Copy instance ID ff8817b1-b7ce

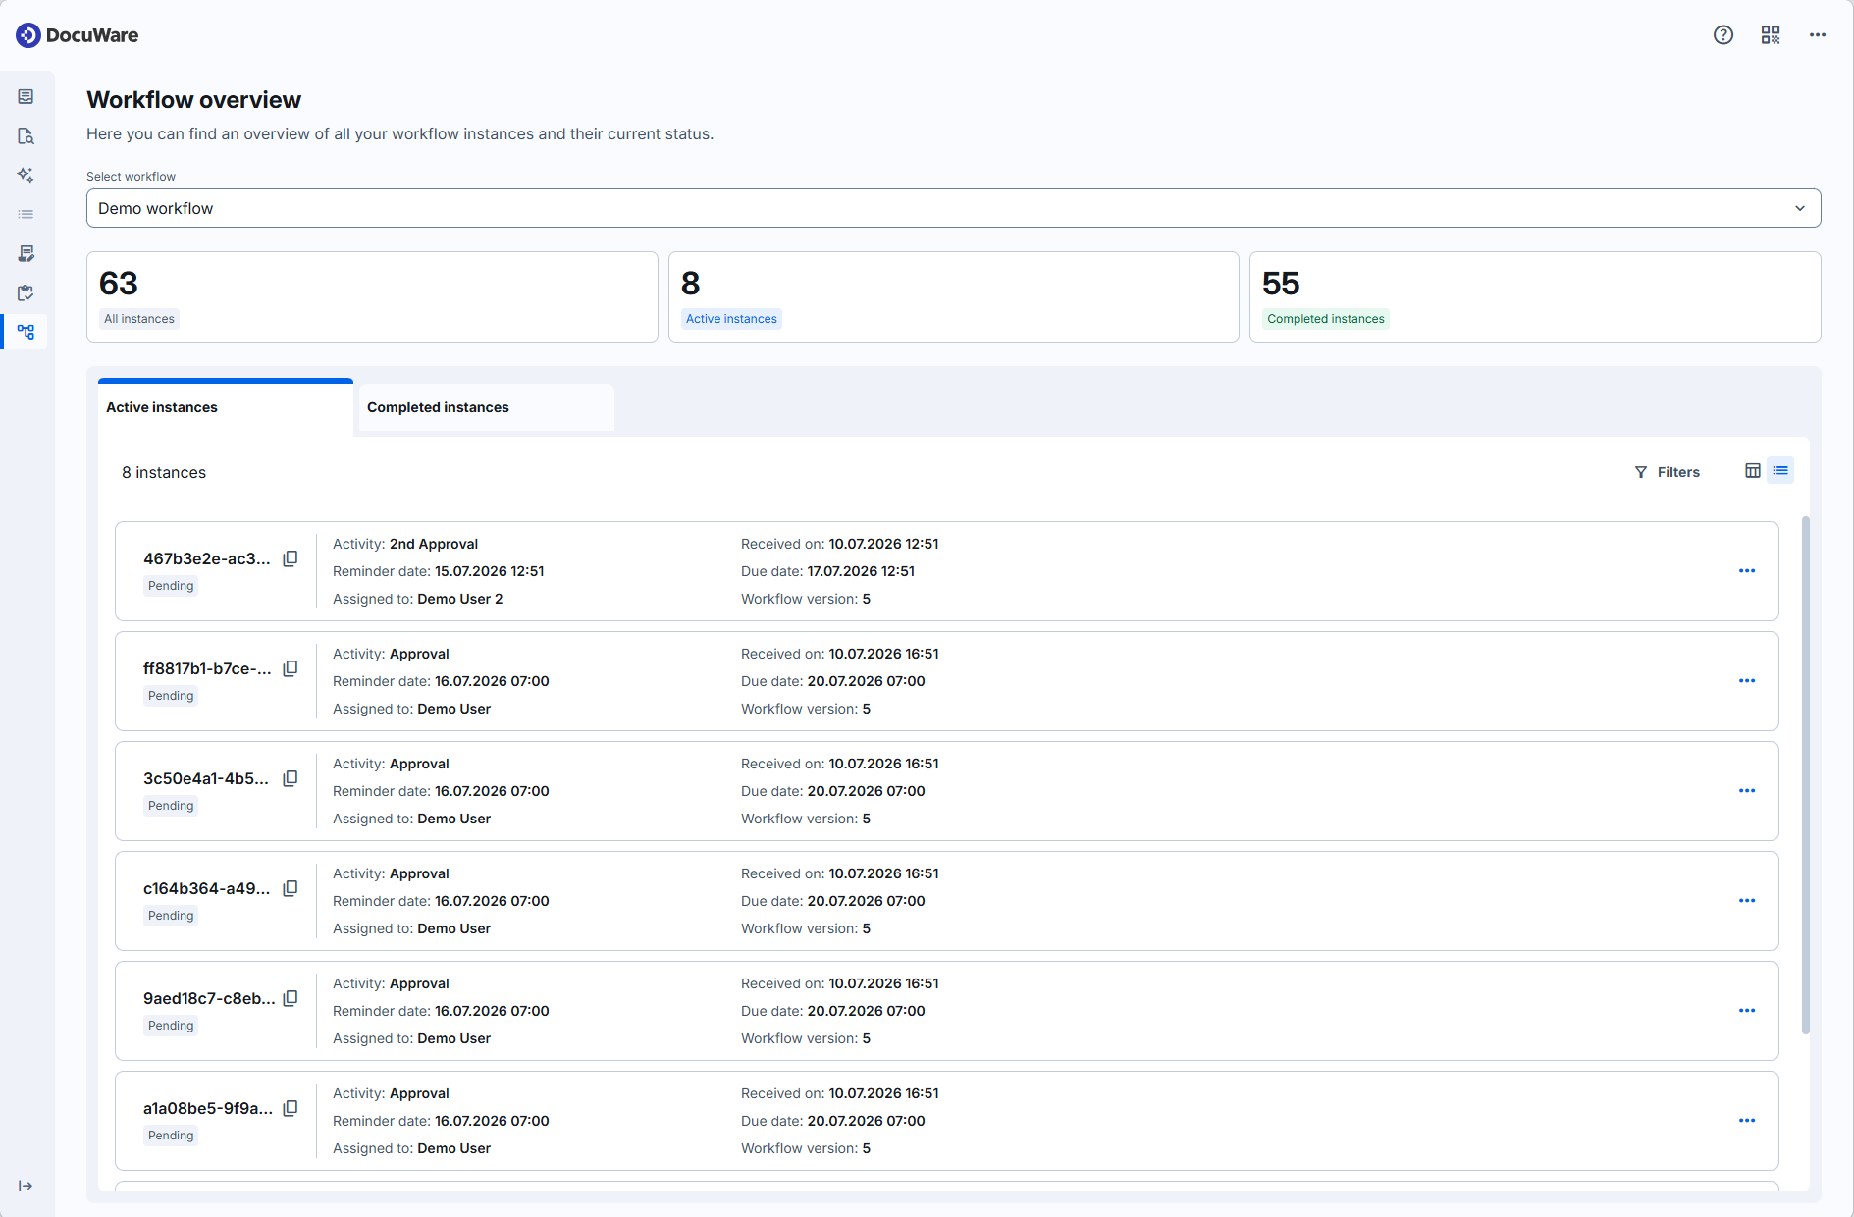[x=291, y=668]
